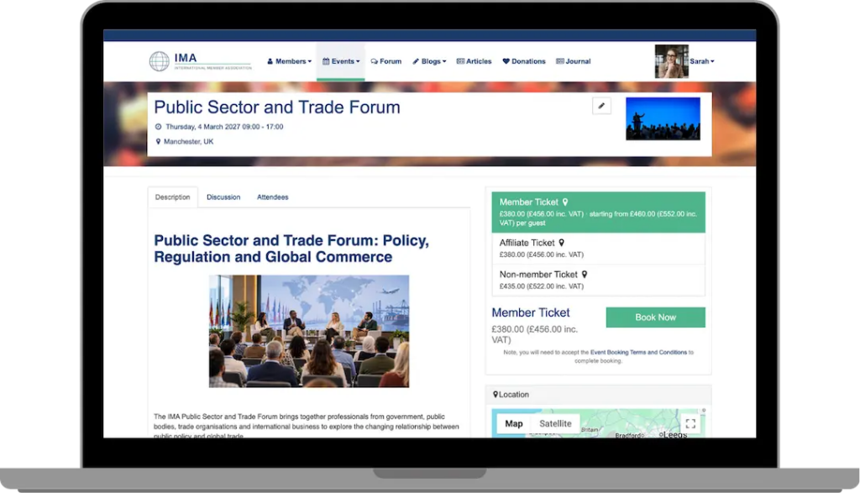Click the IMA globe logo
The image size is (860, 493).
coord(159,60)
